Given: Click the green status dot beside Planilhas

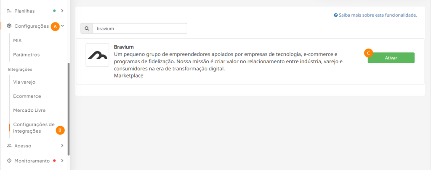Looking at the screenshot, I should click(54, 11).
